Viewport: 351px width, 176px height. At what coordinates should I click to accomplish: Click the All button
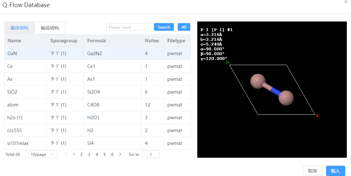[x=184, y=27]
